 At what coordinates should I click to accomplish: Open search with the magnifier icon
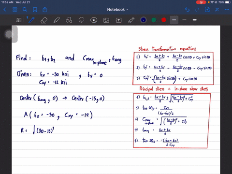coord(25,10)
